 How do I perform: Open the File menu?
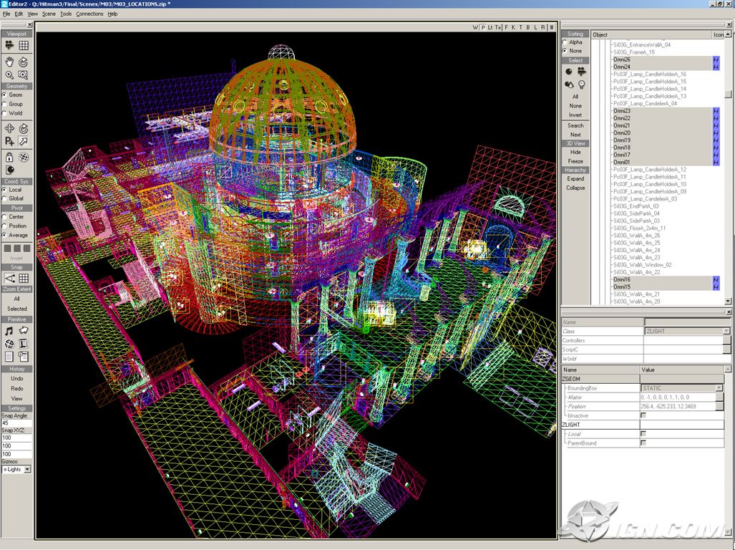[x=6, y=14]
